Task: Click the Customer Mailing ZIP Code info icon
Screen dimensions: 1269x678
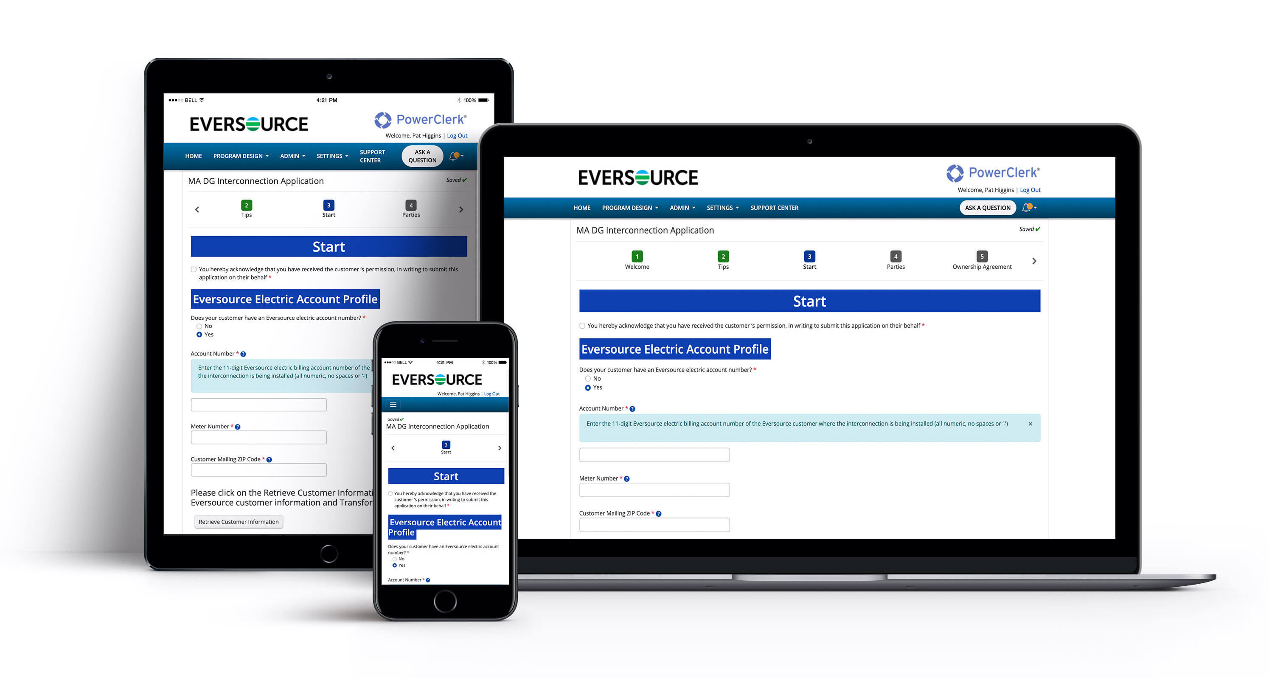Action: (x=659, y=515)
